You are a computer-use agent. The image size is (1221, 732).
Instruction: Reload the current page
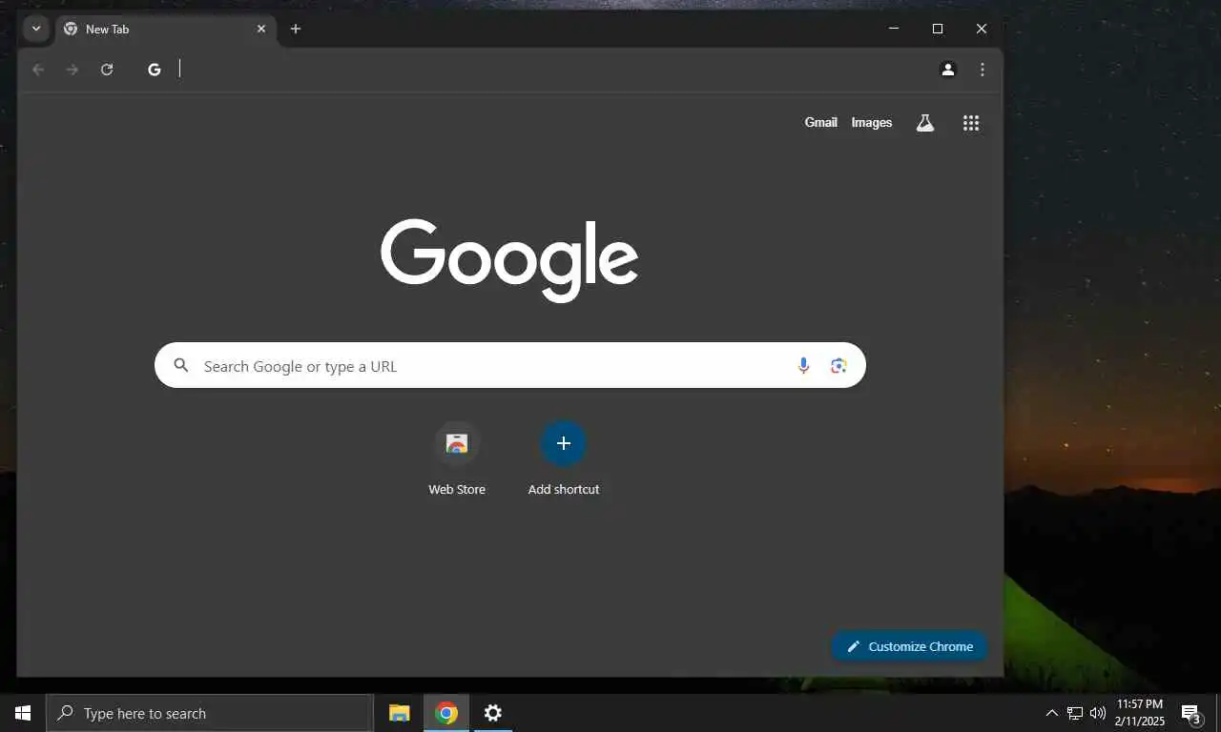(x=107, y=70)
